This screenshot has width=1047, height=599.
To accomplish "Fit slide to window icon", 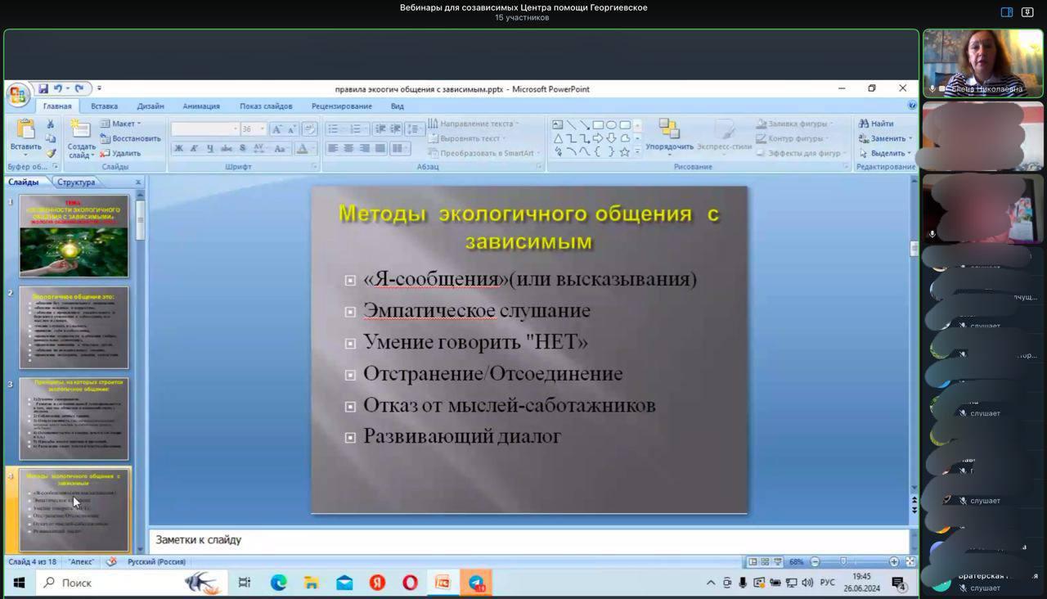I will pos(910,562).
